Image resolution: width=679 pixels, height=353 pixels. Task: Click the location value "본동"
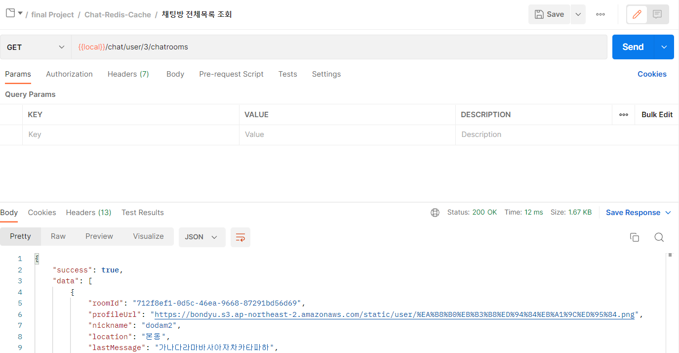(154, 337)
